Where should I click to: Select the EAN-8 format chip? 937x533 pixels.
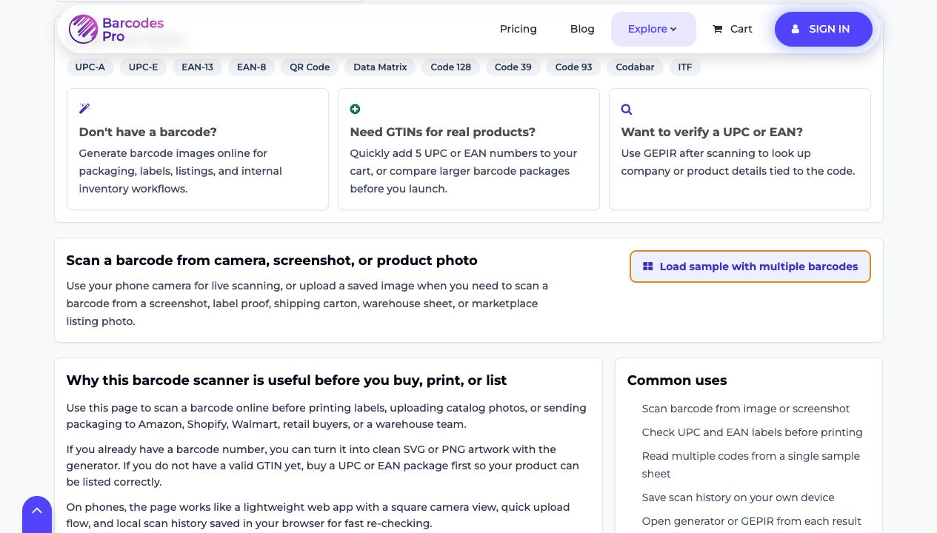point(252,67)
